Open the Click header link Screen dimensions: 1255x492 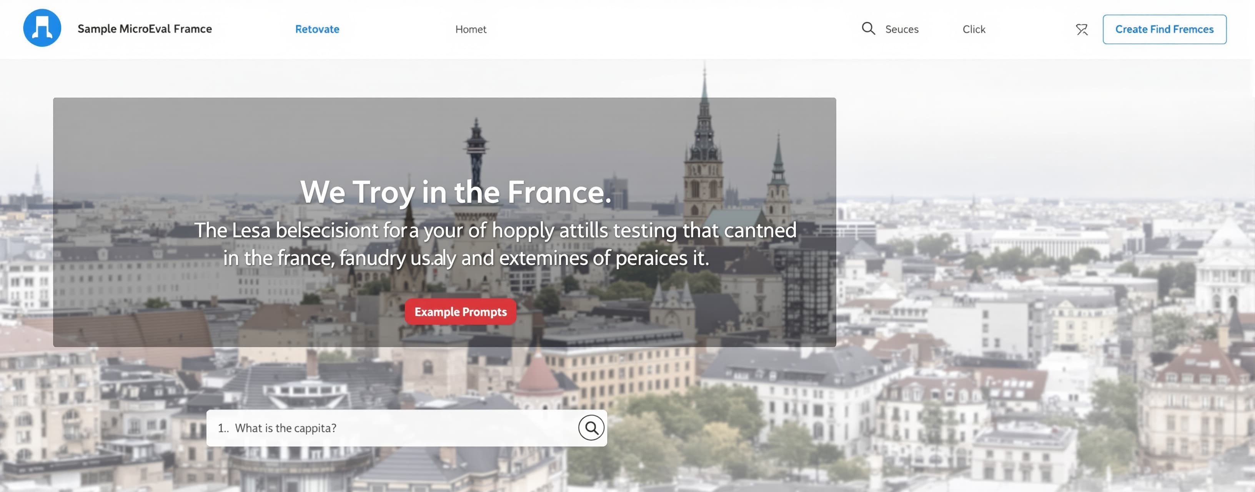[974, 29]
